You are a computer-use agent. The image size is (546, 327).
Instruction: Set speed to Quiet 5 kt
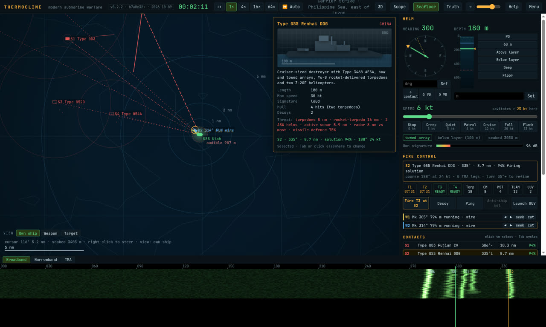(450, 127)
